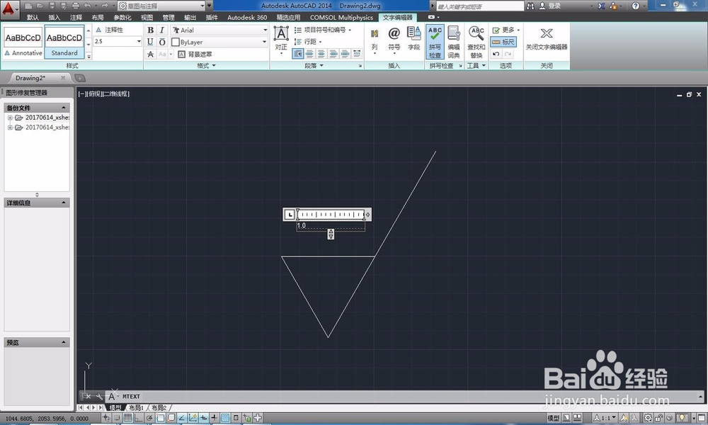Image resolution: width=708 pixels, height=425 pixels.
Task: Toggle Italic text formatting
Action: click(x=161, y=30)
